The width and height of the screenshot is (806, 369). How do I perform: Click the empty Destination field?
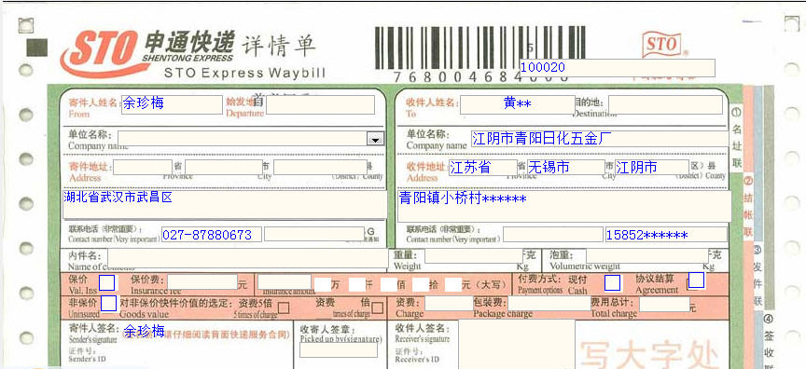[x=666, y=104]
